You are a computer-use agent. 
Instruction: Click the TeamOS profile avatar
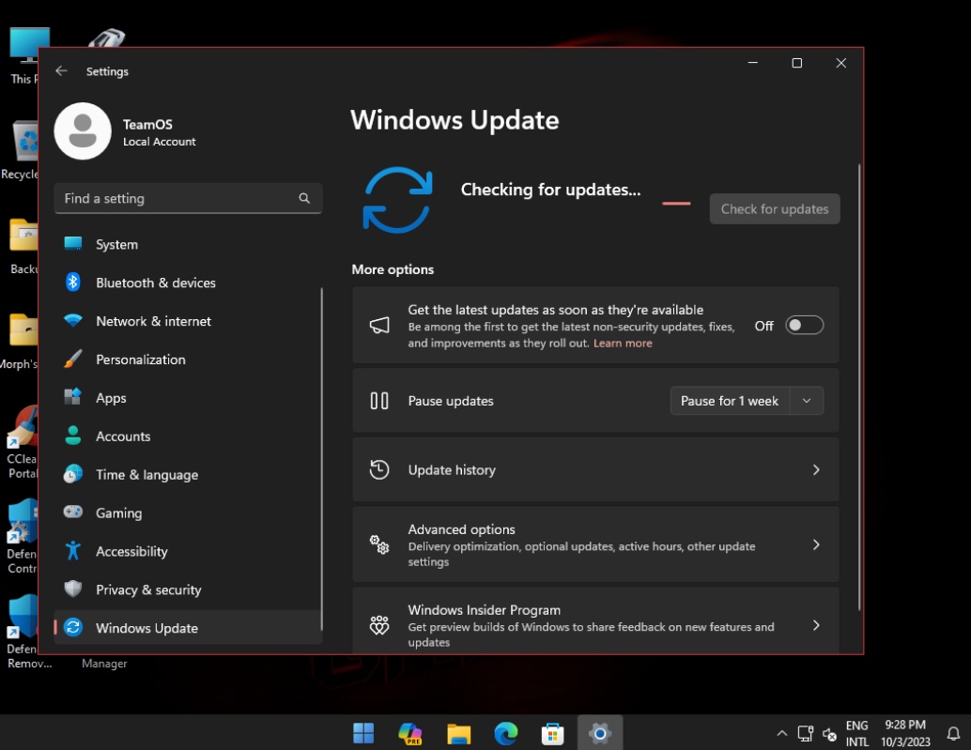coord(83,131)
